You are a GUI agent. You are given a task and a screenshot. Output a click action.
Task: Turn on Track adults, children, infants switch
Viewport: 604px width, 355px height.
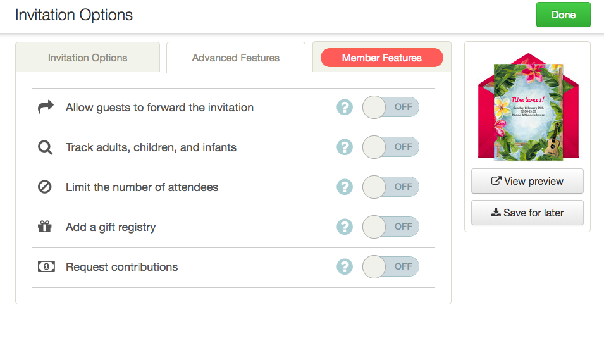coord(390,147)
